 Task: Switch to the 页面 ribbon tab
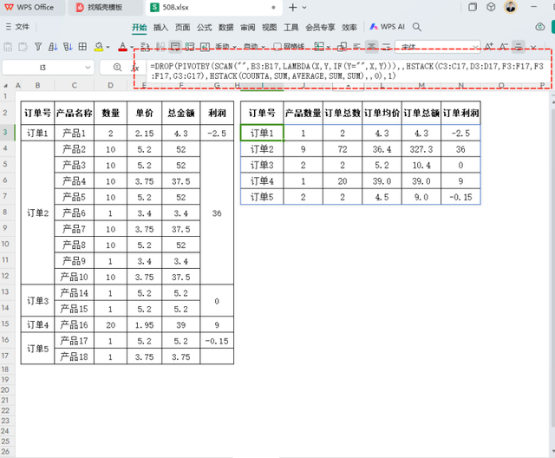coord(183,27)
